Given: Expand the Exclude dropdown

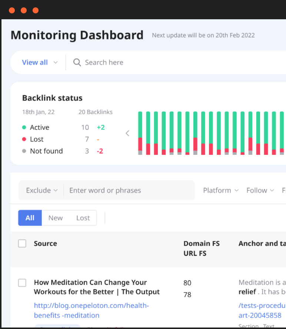Looking at the screenshot, I should point(41,190).
